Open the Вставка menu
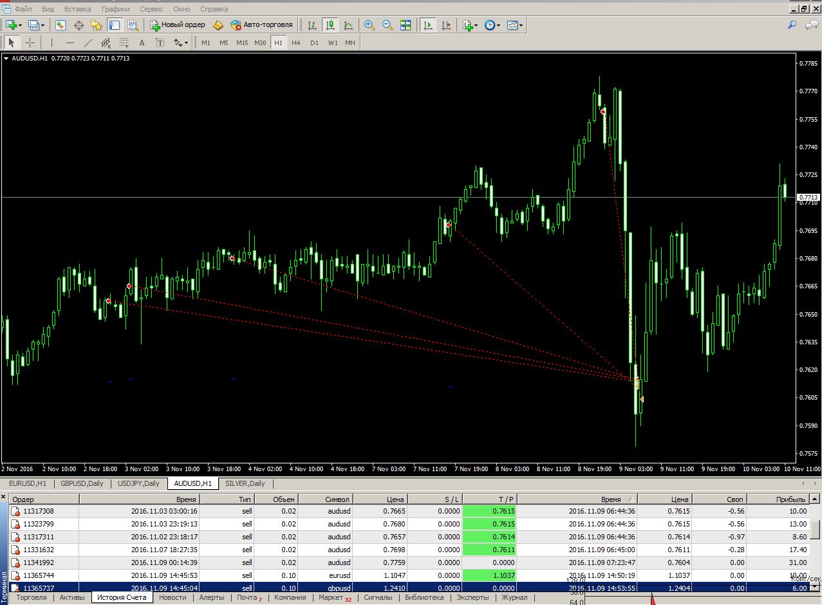Viewport: 822px width, 605px height. [x=78, y=9]
